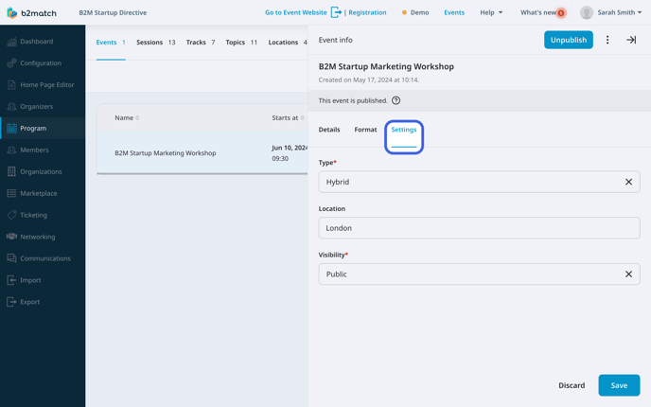
Task: Open the Events link in header
Action: coord(454,13)
